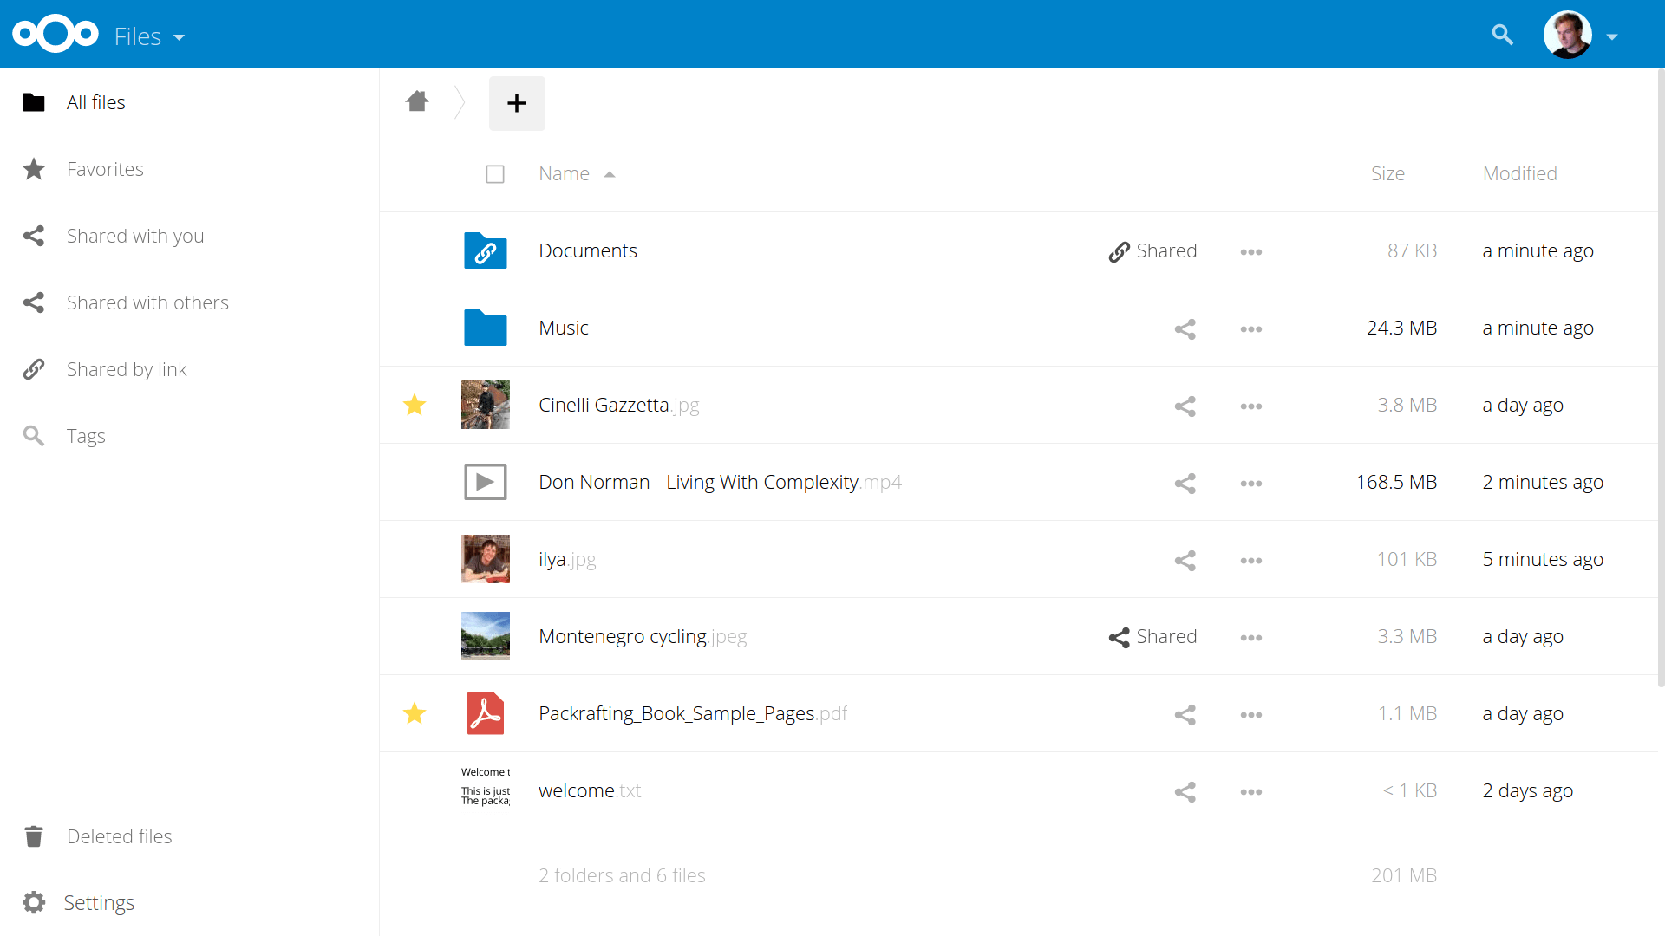Open Deleted files from sidebar
1665x936 pixels.
click(120, 835)
